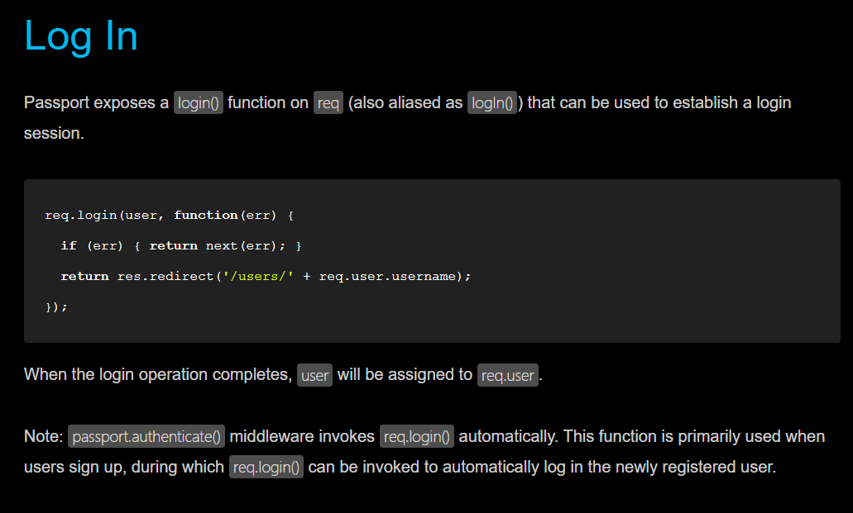Viewport: 853px width, 513px height.
Task: Click the inline code 'login()' in first paragraph
Action: click(x=199, y=102)
